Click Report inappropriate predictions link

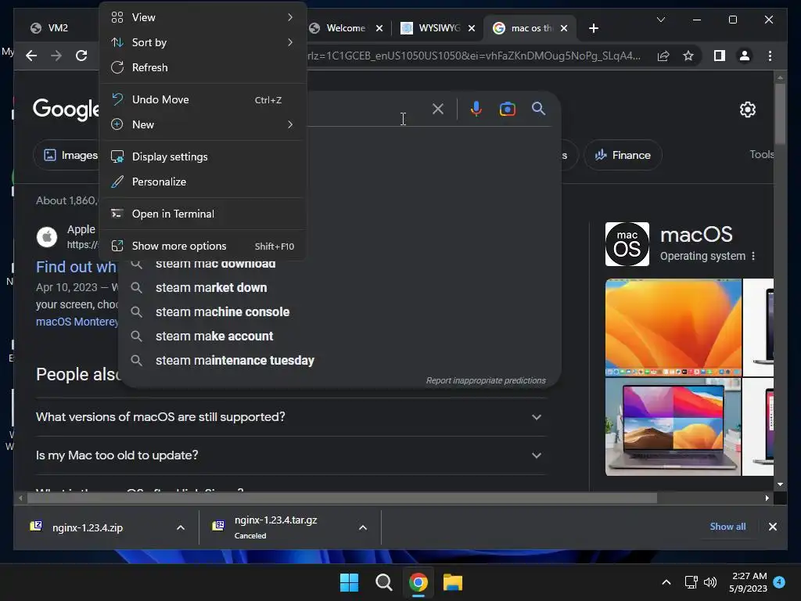[x=486, y=381]
